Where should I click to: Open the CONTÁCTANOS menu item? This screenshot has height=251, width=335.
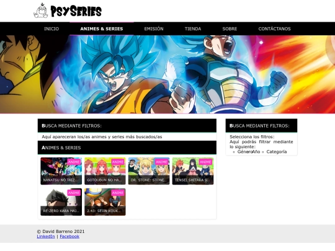tap(275, 29)
